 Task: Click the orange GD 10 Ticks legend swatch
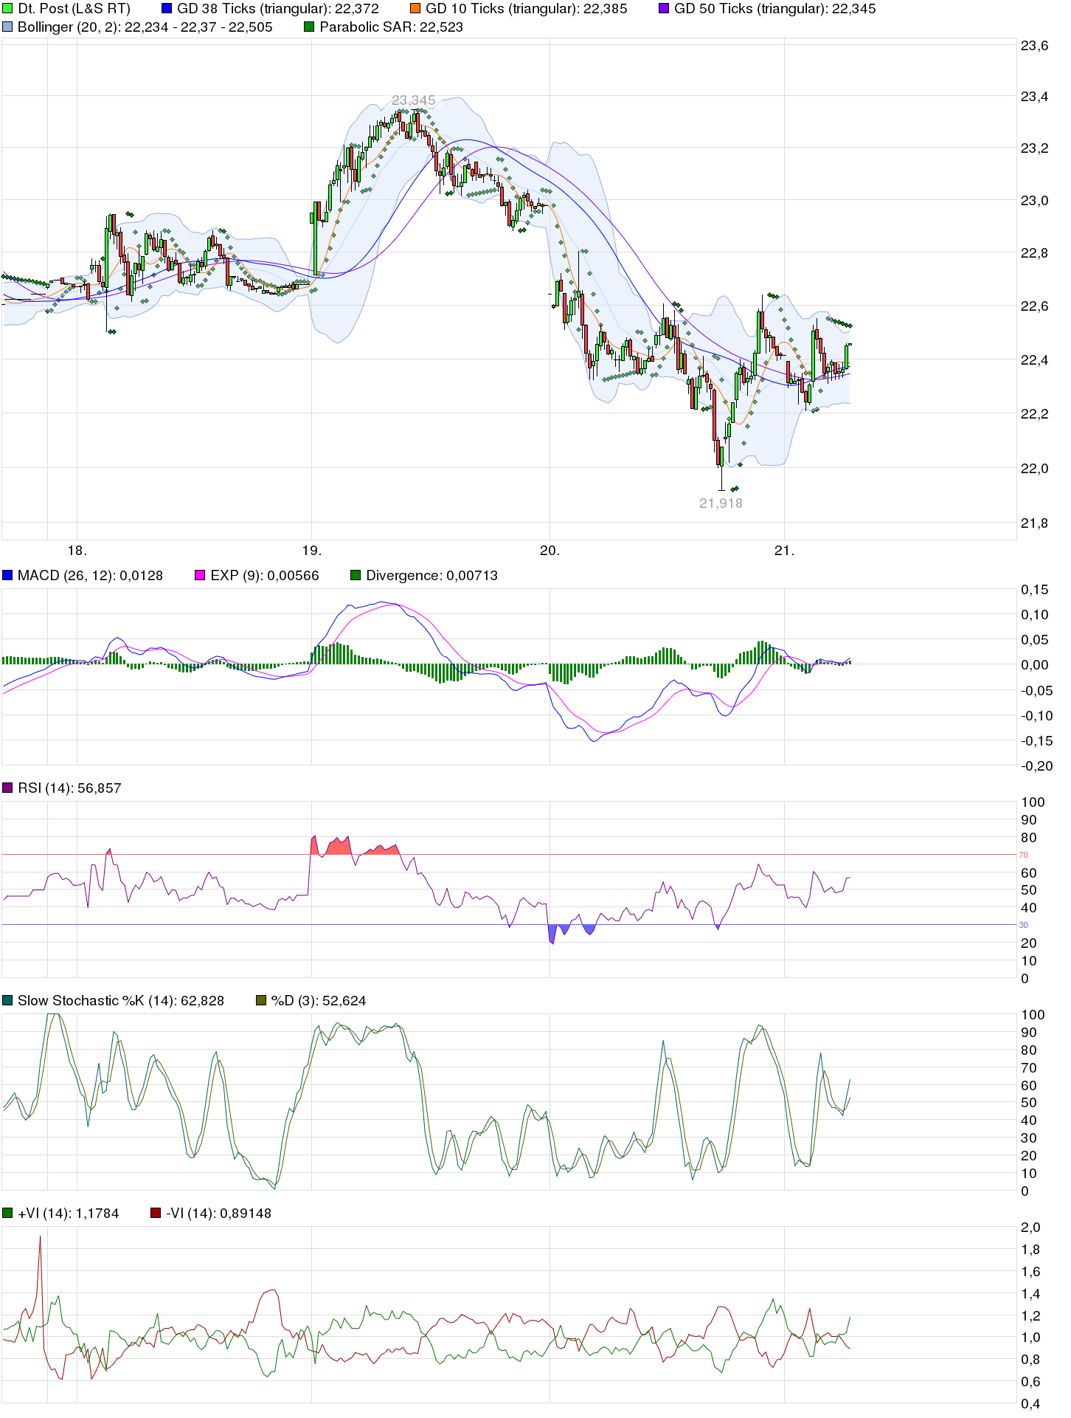[x=415, y=9]
